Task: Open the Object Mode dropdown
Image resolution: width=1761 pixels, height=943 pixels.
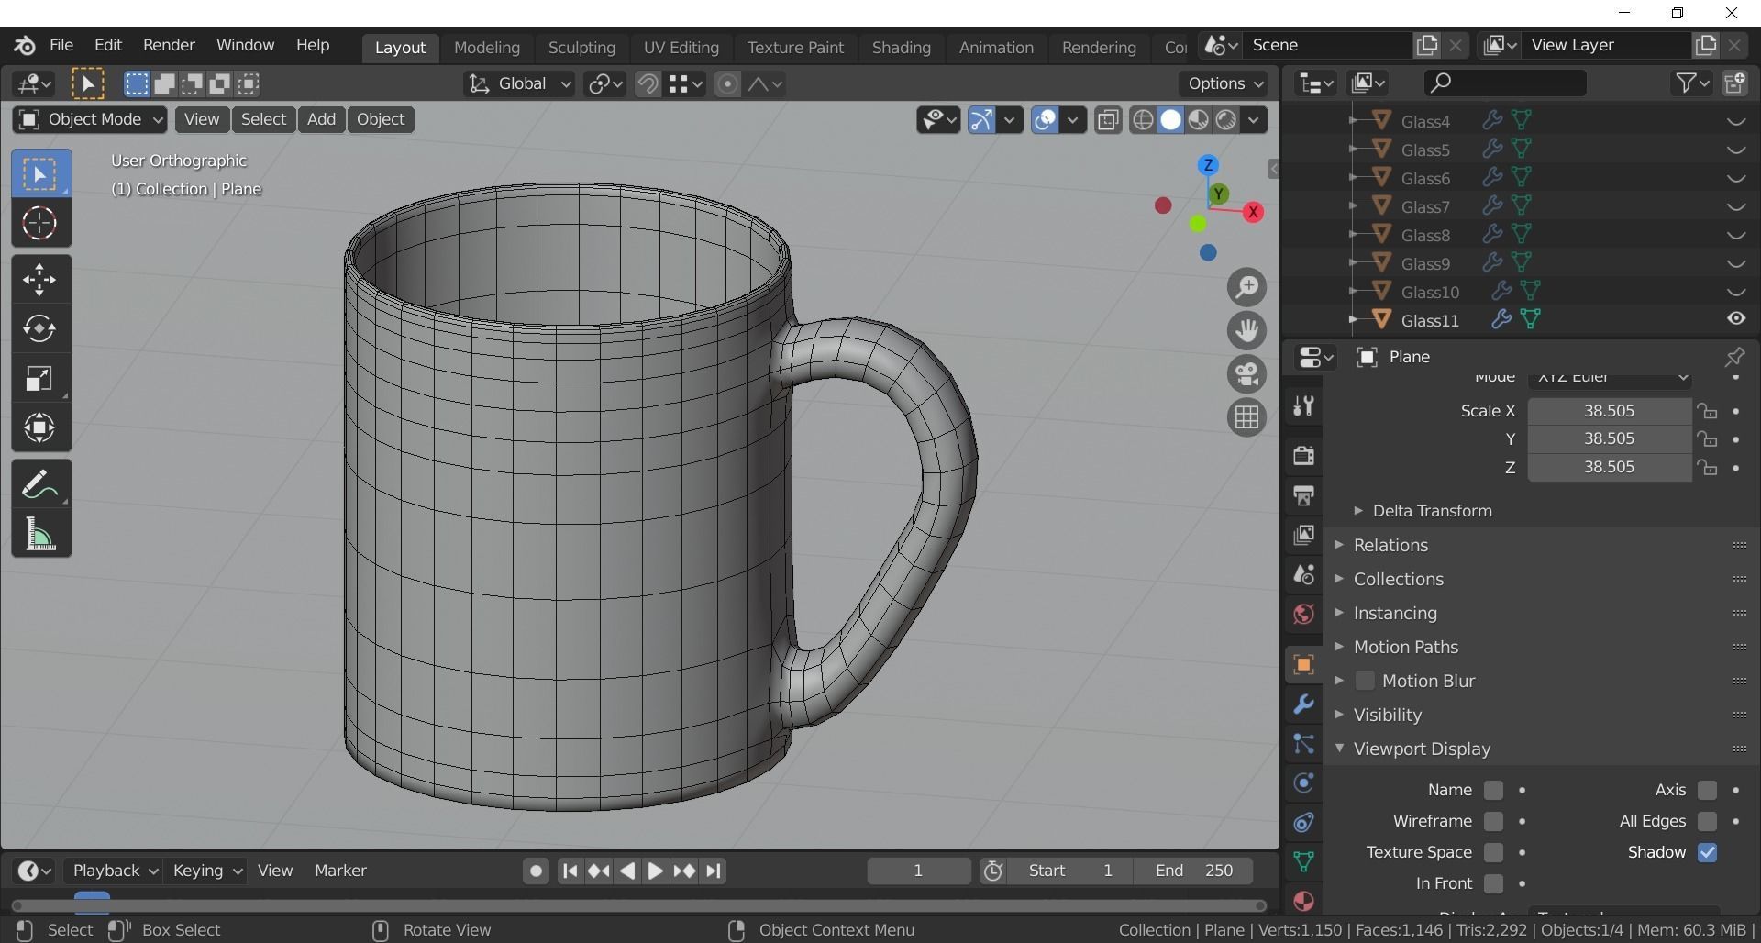Action: [x=90, y=119]
